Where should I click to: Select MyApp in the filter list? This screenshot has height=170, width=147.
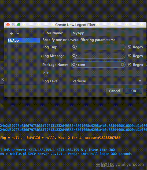click(x=24, y=40)
